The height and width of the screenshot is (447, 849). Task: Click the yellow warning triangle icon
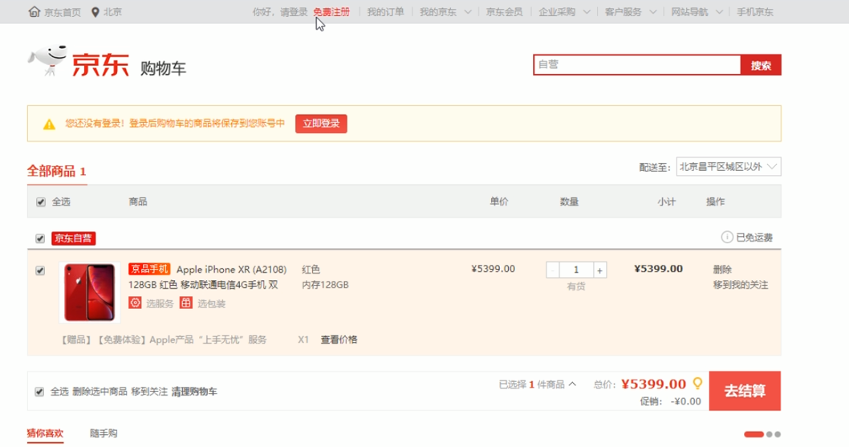pos(49,124)
